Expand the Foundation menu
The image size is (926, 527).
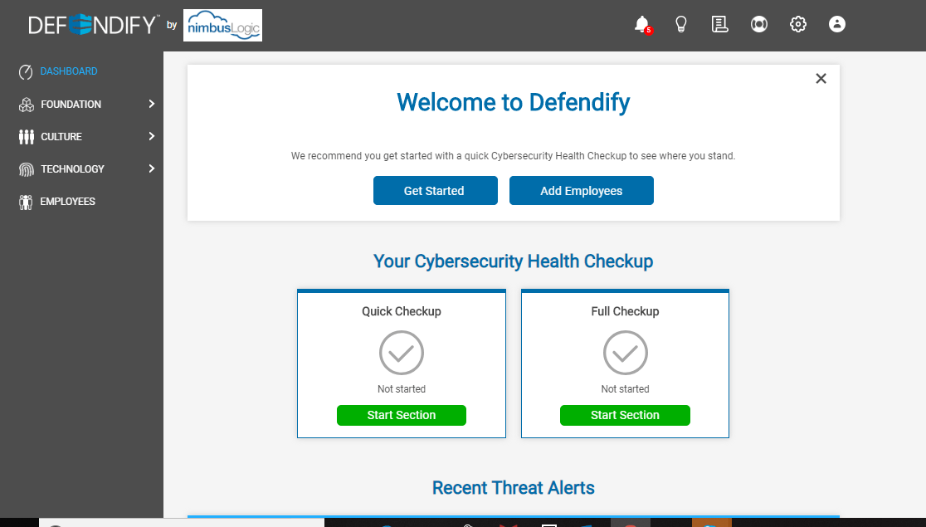pyautogui.click(x=151, y=104)
